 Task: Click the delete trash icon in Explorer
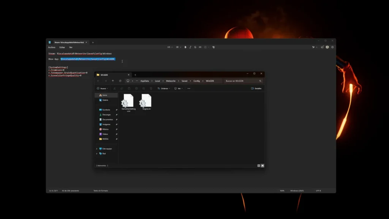coord(151,88)
